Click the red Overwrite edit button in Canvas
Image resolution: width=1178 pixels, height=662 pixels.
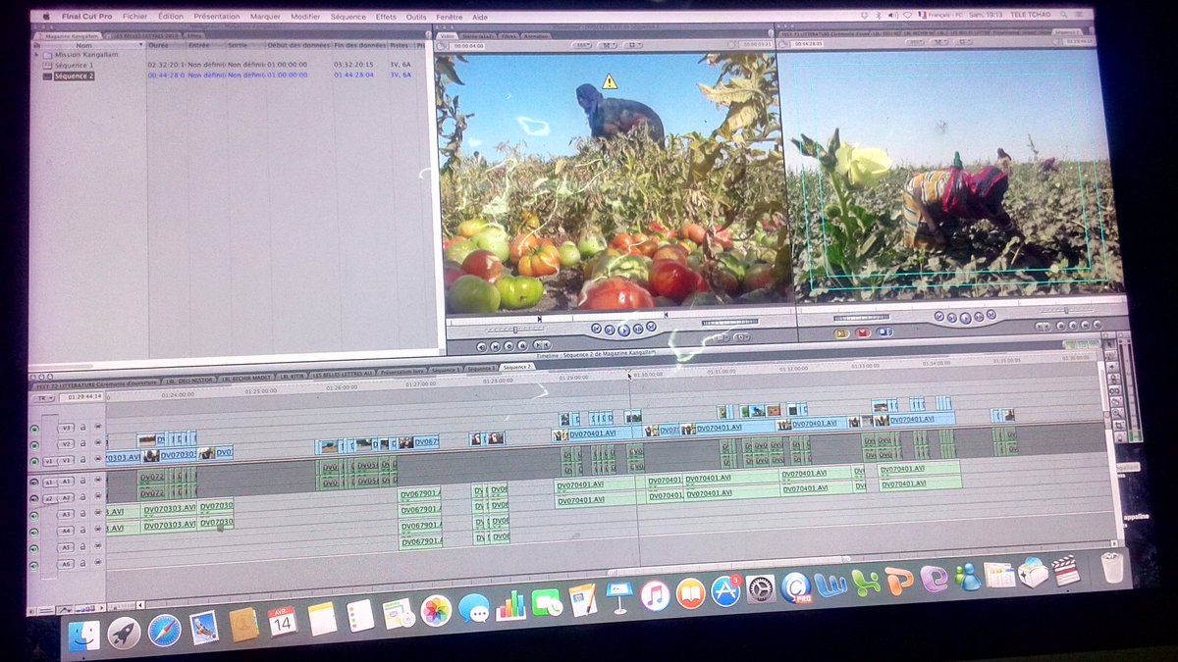click(863, 332)
